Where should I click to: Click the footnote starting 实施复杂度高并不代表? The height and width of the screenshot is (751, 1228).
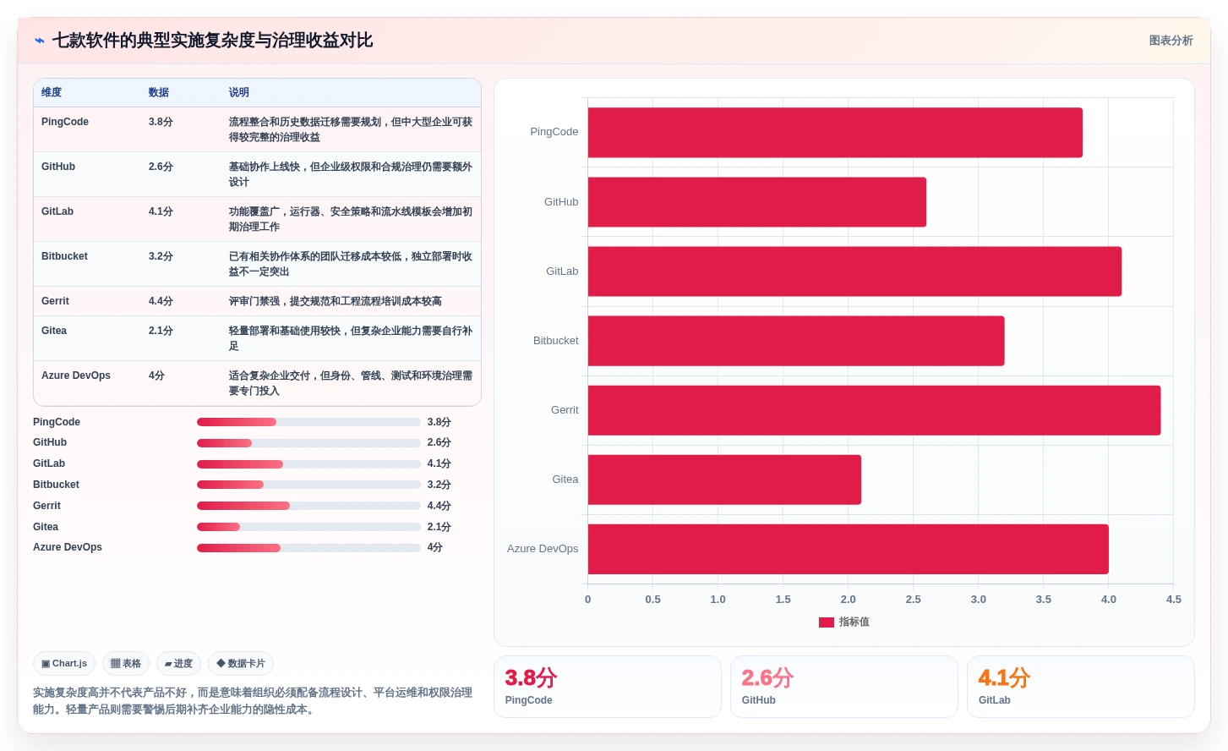click(x=253, y=701)
